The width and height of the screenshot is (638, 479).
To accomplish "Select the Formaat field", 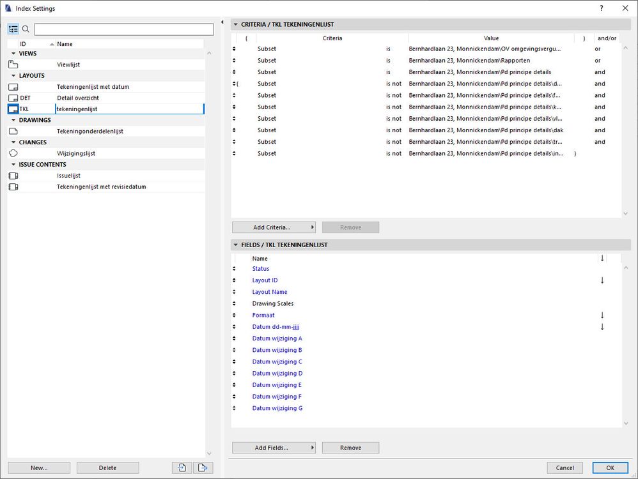I will click(x=263, y=315).
